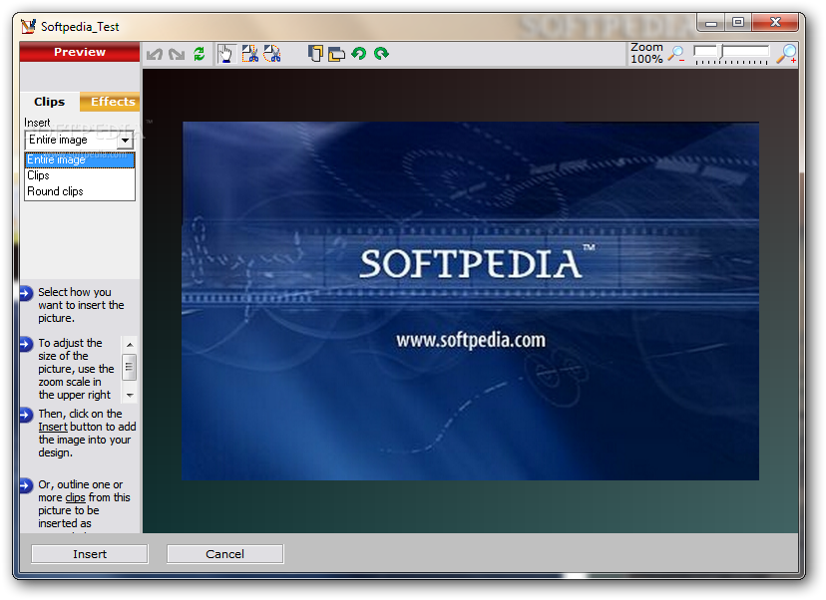Click the flip vertical pages icon
The height and width of the screenshot is (600, 826).
(x=315, y=54)
